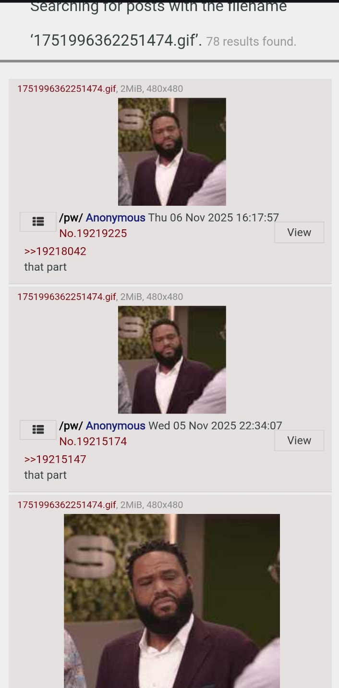The height and width of the screenshot is (688, 339).
Task: Click the /pw/ board link in first post
Action: click(x=71, y=218)
